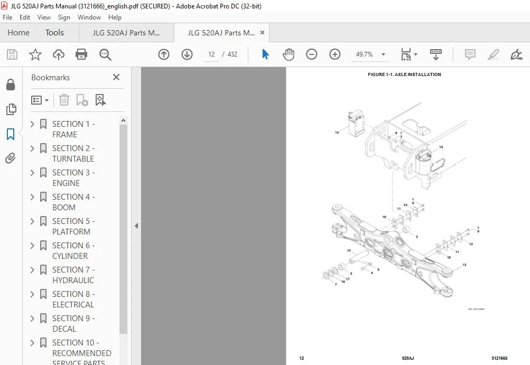Image resolution: width=530 pixels, height=365 pixels.
Task: Open the attachments paperclip panel
Action: click(x=11, y=158)
